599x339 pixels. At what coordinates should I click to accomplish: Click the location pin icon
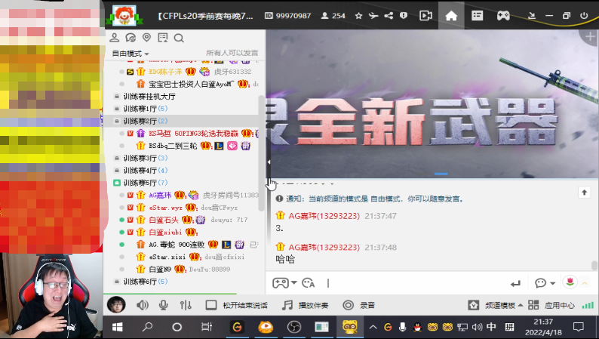coord(146,38)
